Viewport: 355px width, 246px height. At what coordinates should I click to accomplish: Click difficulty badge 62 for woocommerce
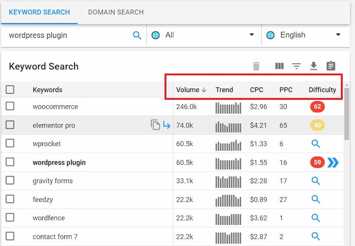pos(317,107)
